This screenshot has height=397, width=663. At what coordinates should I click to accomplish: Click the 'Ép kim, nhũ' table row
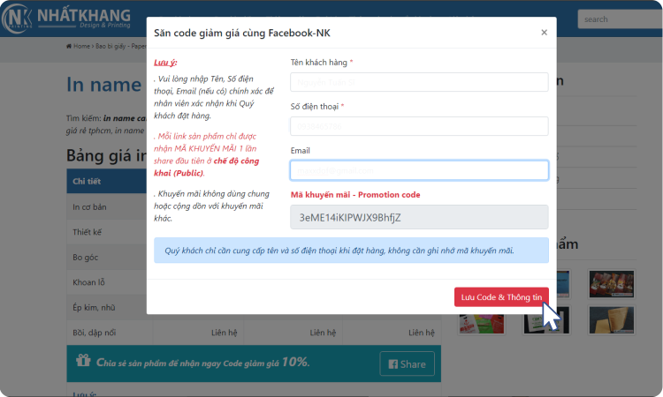[107, 307]
